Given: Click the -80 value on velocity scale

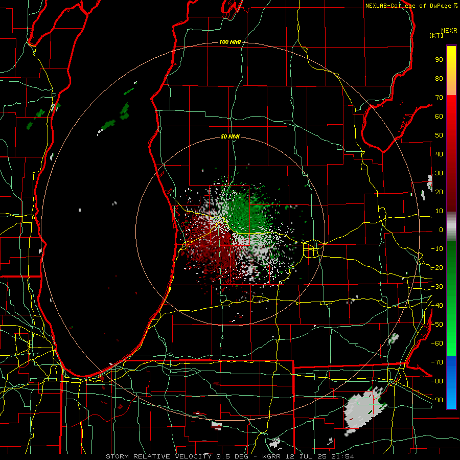Looking at the screenshot, I should pos(437,381).
